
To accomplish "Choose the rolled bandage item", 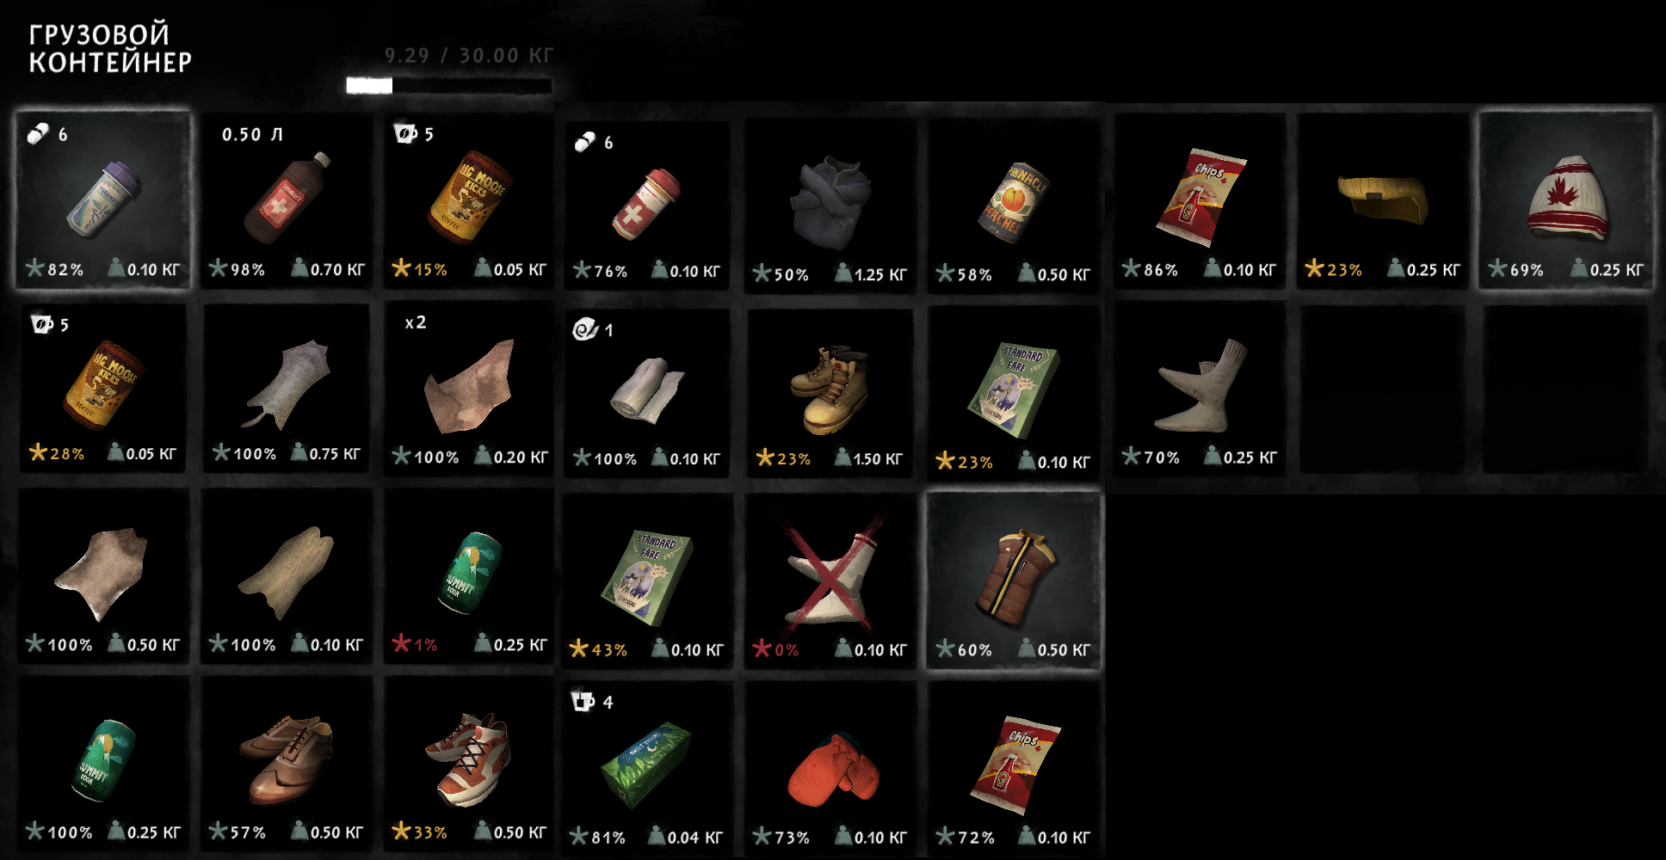I will [x=647, y=391].
